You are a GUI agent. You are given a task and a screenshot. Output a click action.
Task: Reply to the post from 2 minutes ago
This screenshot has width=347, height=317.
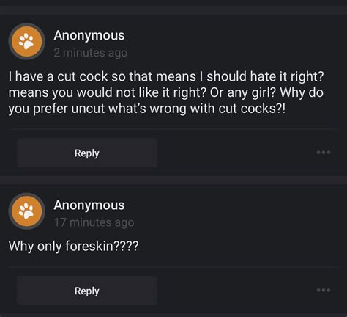point(87,153)
